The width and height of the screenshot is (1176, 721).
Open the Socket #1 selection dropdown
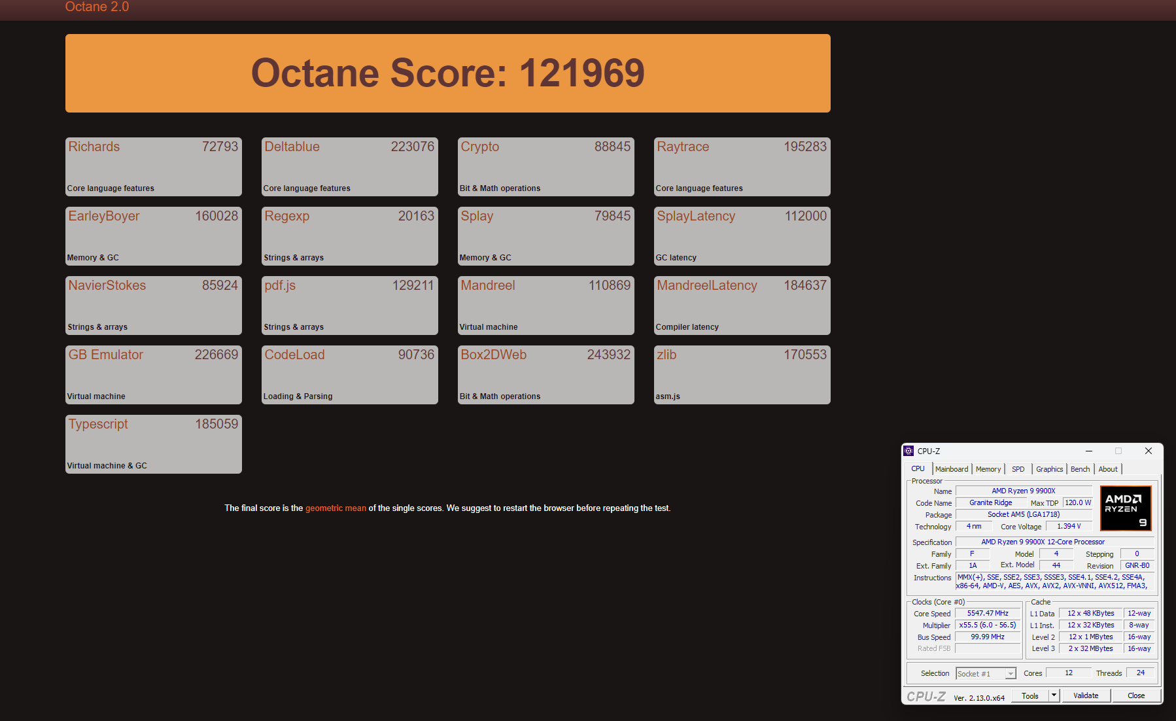pyautogui.click(x=986, y=673)
